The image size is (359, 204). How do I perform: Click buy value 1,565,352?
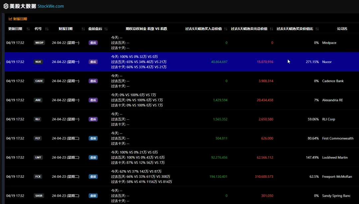click(220, 119)
